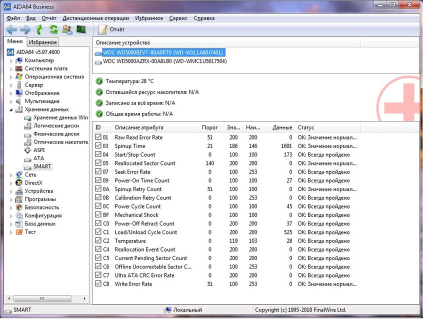The width and height of the screenshot is (423, 319).
Task: Collapse the Хранение данных tree node
Action: [x=11, y=110]
